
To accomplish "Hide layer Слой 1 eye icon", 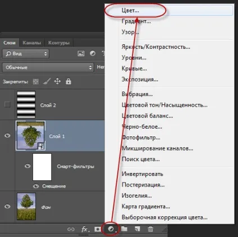I will (x=7, y=135).
